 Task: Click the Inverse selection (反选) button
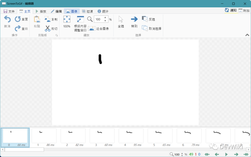[x=149, y=19]
